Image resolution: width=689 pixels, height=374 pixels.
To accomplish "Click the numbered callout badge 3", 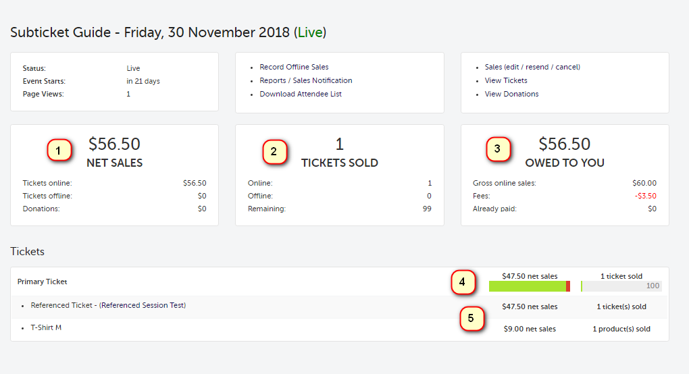I will point(498,150).
